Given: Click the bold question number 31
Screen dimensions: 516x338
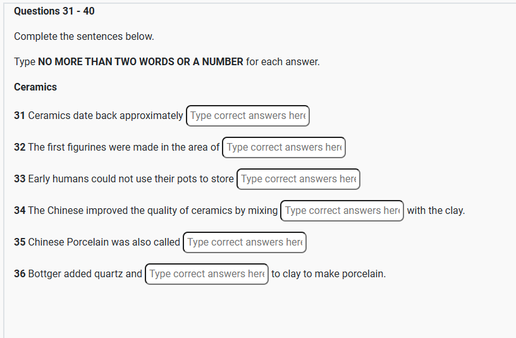Looking at the screenshot, I should coord(20,116).
